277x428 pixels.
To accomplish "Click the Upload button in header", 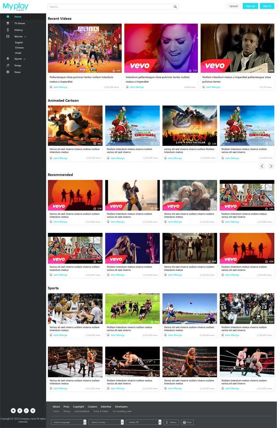I will (x=234, y=6).
